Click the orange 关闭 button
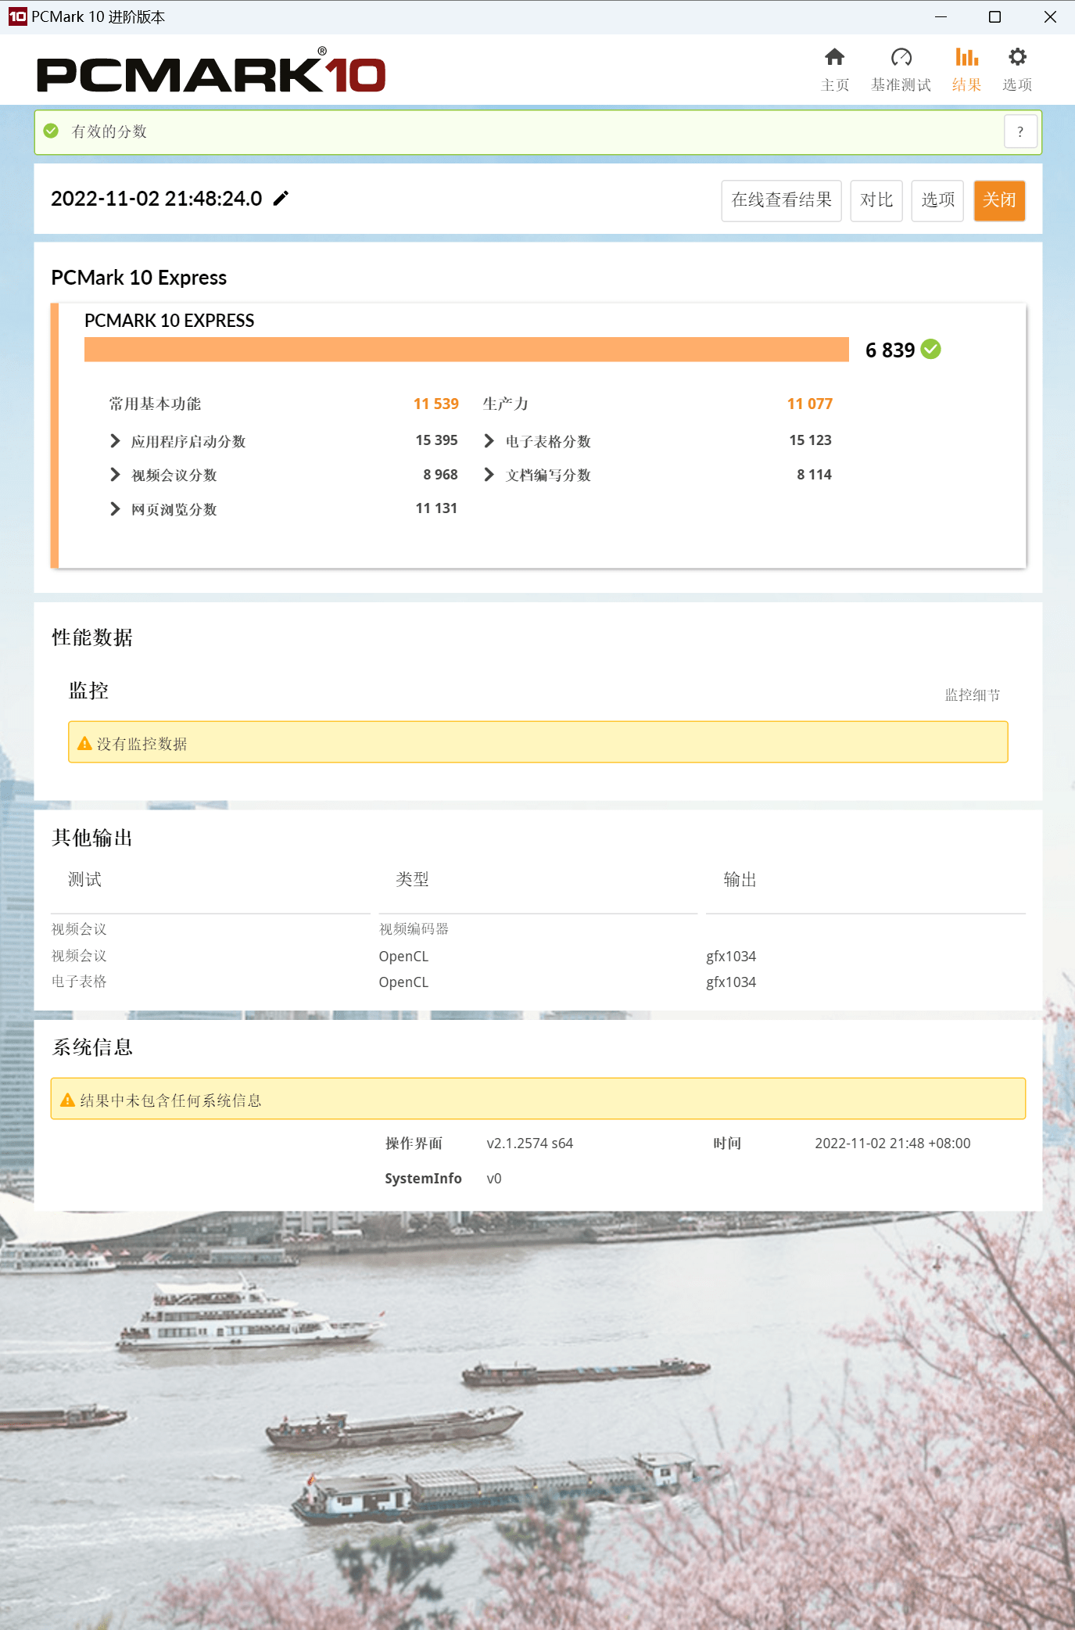 point(999,200)
